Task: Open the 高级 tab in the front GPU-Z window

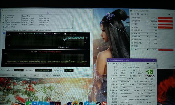Action: click(120, 64)
